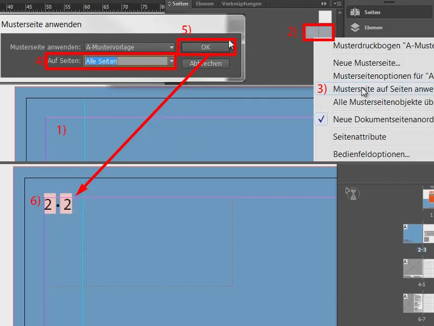Choose Alle Musterseitenobjekte menu entry

[383, 102]
